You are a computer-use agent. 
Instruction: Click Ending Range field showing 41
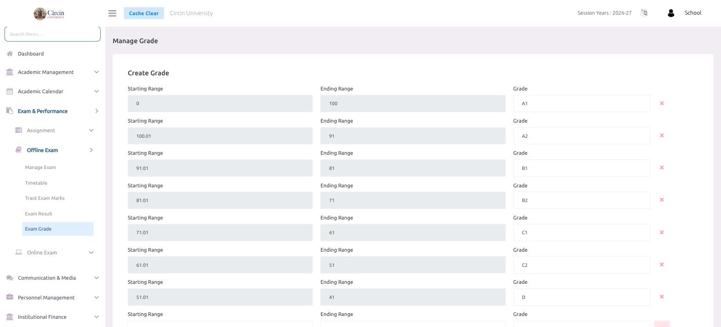pos(413,297)
